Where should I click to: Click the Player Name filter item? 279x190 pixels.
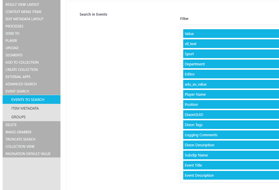[x=231, y=95]
